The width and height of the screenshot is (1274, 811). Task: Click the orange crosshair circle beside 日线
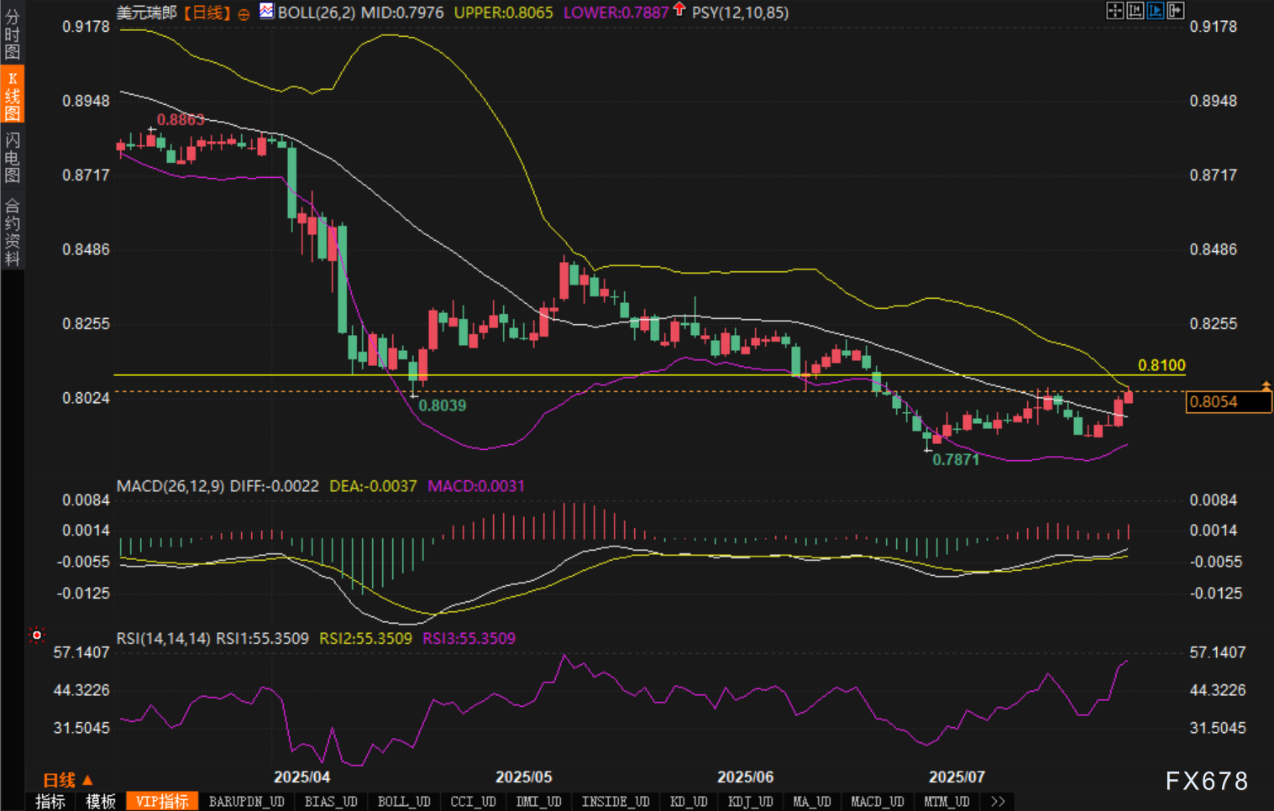tap(244, 14)
